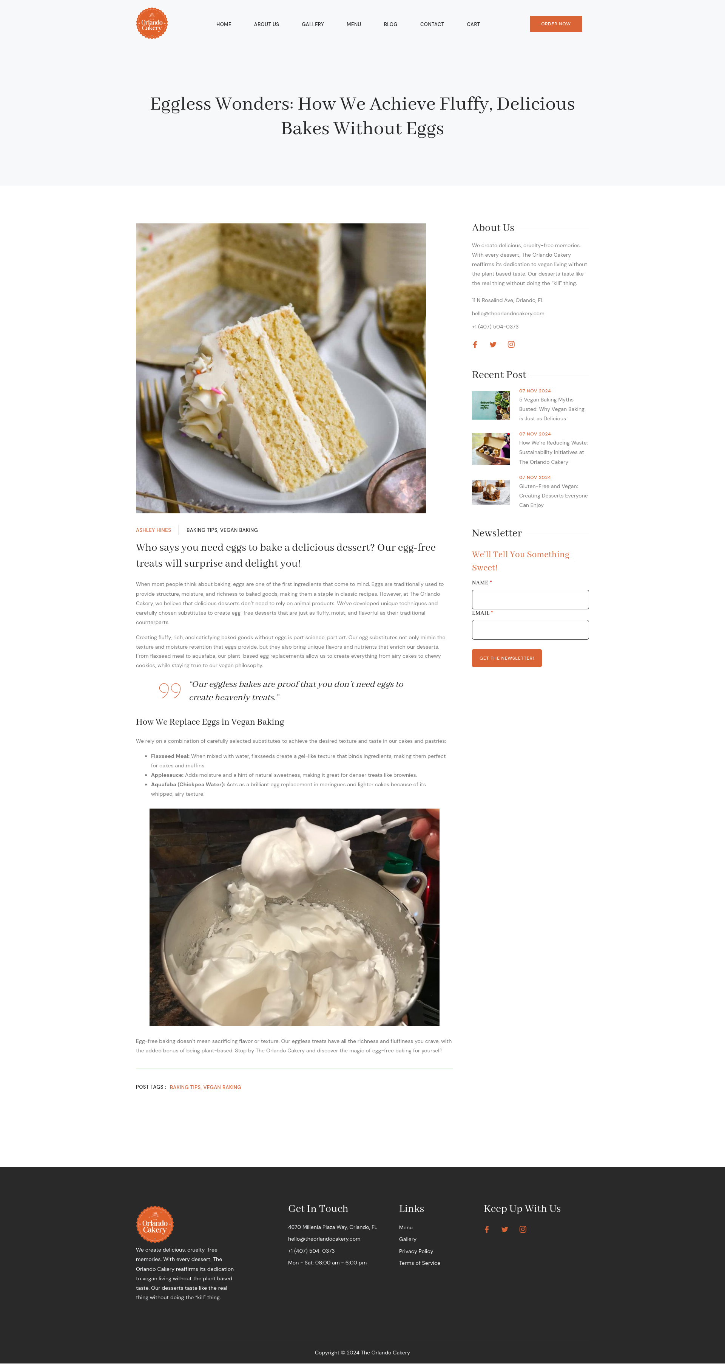Click the footer Instagram icon
This screenshot has width=725, height=1365.
click(523, 1229)
